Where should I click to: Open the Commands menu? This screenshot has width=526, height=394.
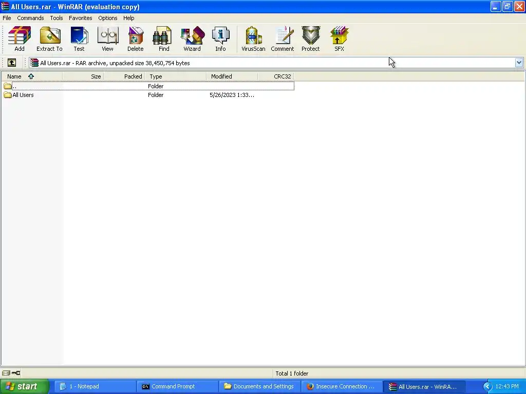(x=30, y=18)
